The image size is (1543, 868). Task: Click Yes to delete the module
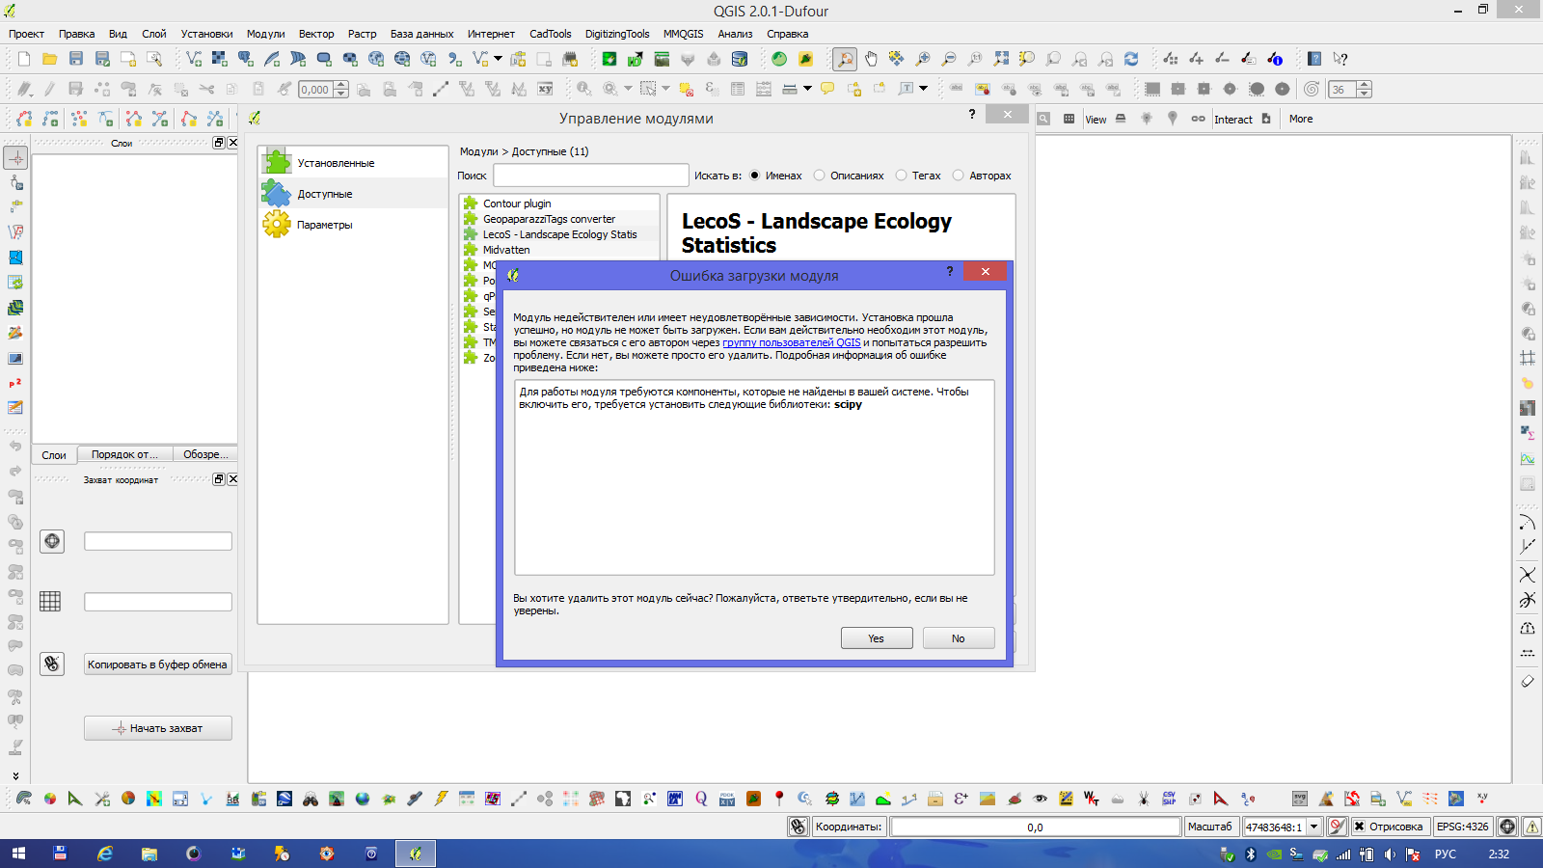click(877, 638)
